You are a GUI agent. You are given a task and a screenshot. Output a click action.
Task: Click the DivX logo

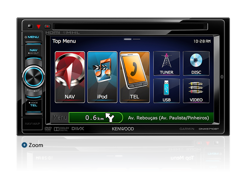tap(78, 129)
